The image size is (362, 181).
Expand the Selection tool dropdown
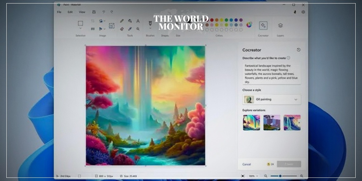coord(80,29)
